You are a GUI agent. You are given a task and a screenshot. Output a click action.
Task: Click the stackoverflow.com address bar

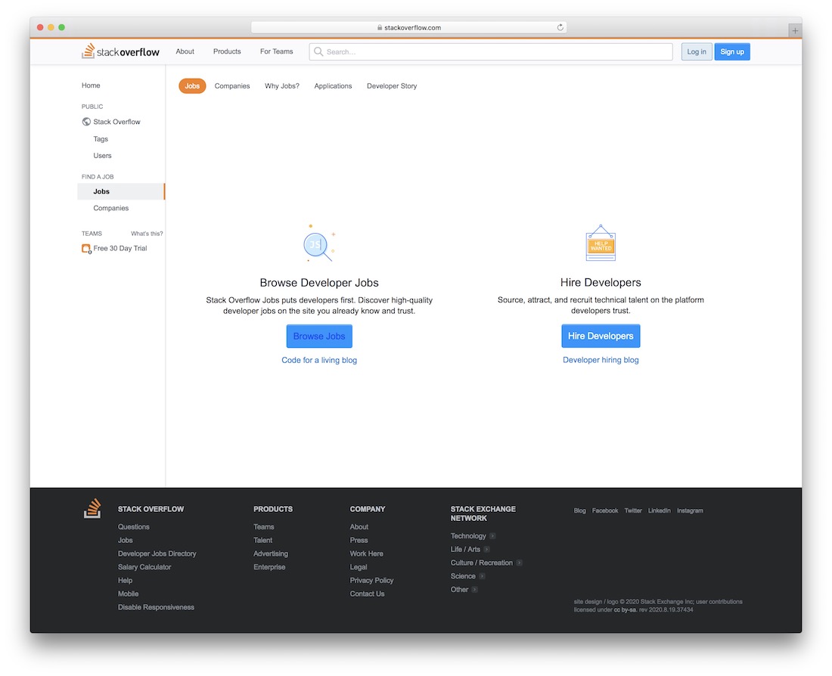[408, 27]
